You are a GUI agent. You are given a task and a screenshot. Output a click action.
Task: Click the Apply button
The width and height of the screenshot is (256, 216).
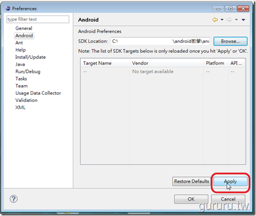click(230, 181)
